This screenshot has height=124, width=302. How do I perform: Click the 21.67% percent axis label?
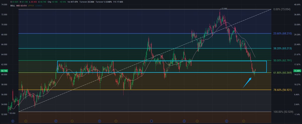pyautogui.click(x=297, y=54)
